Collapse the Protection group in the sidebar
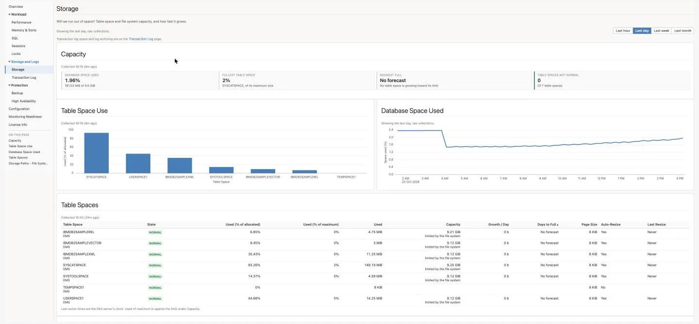Image resolution: width=699 pixels, height=324 pixels. click(18, 85)
